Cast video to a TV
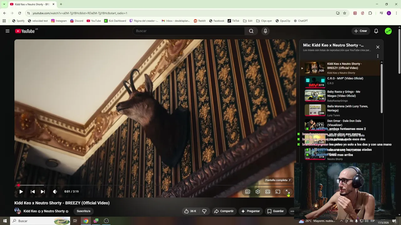 point(278,192)
